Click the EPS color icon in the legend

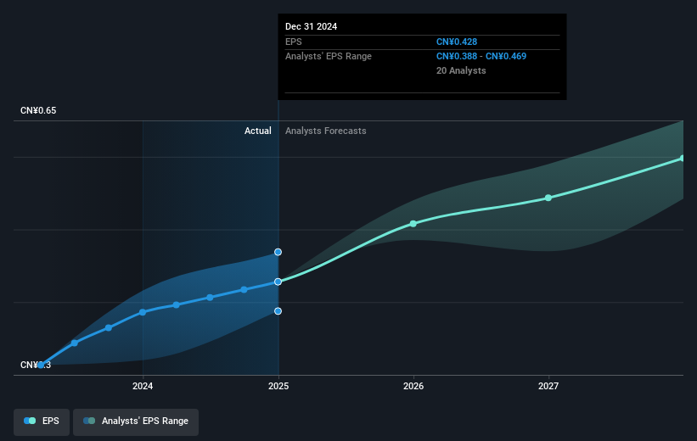30,421
